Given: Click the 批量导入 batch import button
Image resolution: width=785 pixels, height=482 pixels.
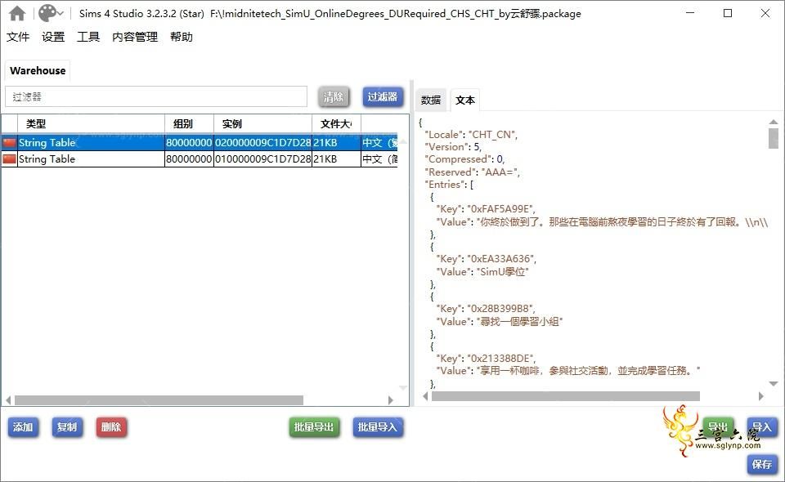Looking at the screenshot, I should point(378,427).
